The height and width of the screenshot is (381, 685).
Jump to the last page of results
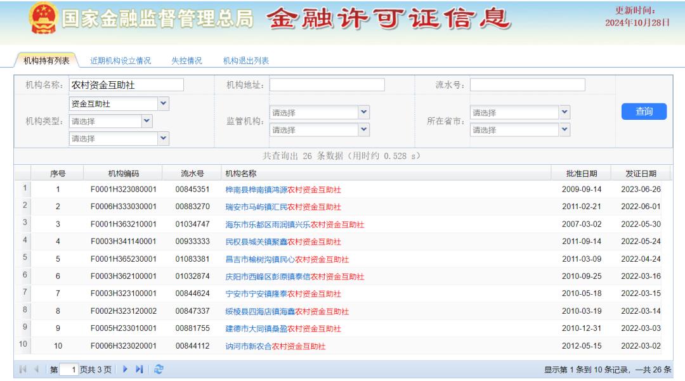coord(140,369)
